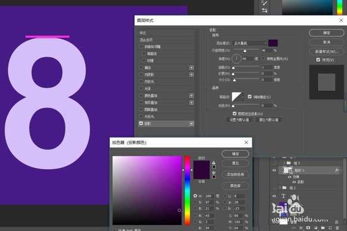Click the brush icon in top panel strip
Image resolution: width=347 pixels, height=231 pixels.
coord(265,3)
